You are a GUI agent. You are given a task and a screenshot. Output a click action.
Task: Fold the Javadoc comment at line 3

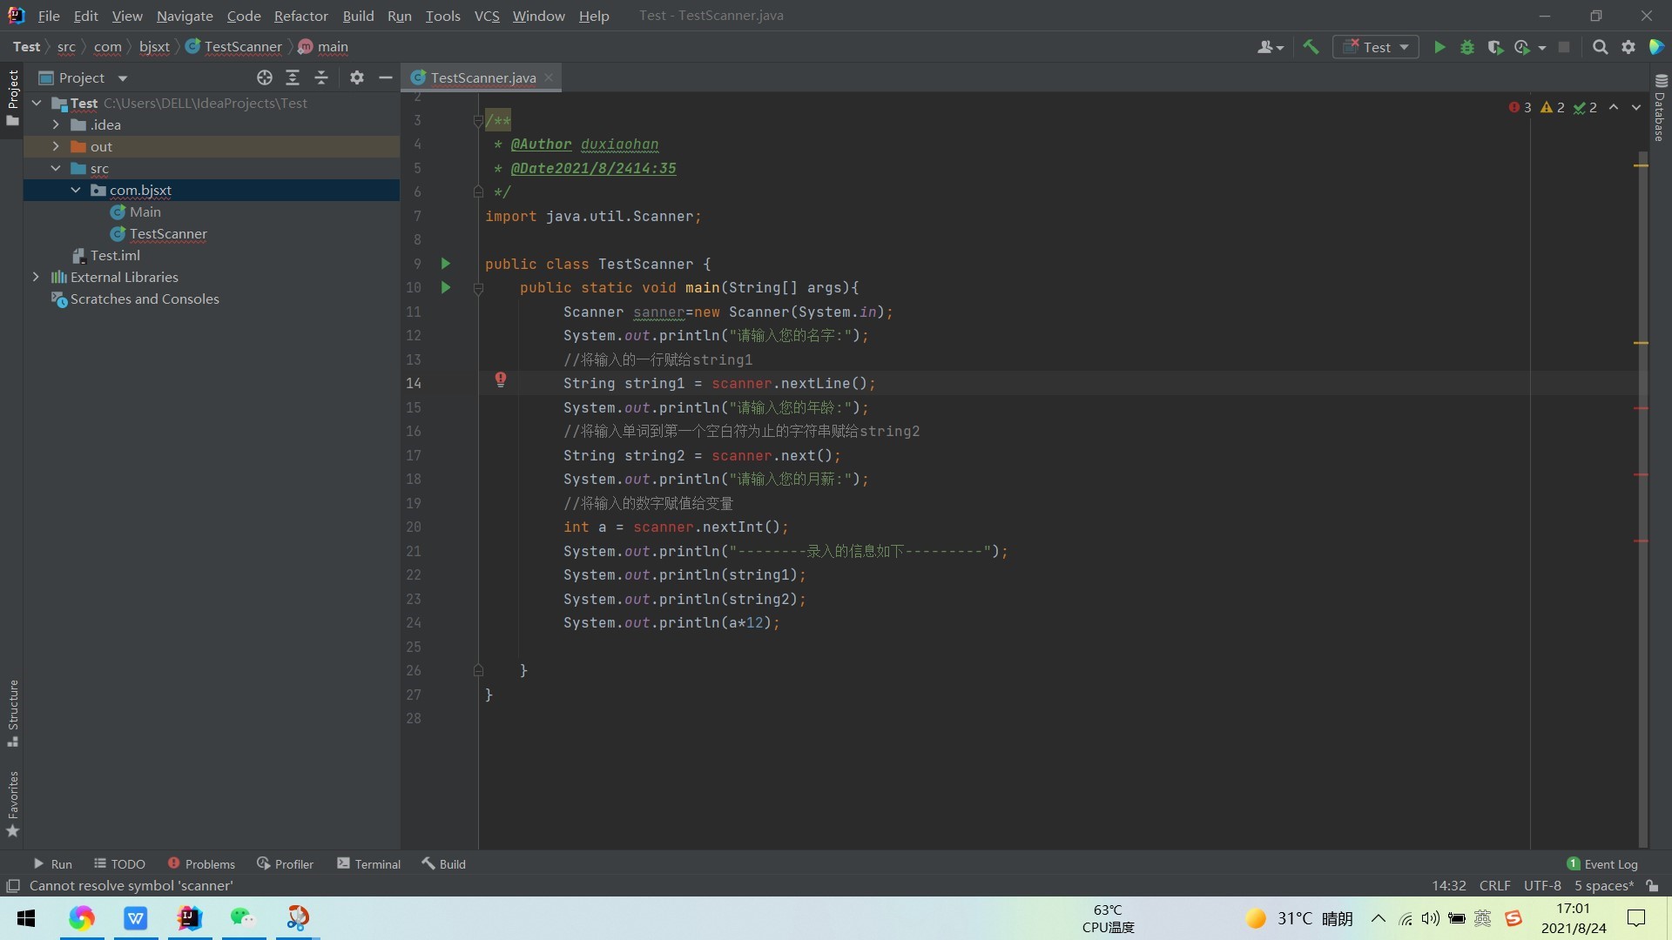coord(478,120)
